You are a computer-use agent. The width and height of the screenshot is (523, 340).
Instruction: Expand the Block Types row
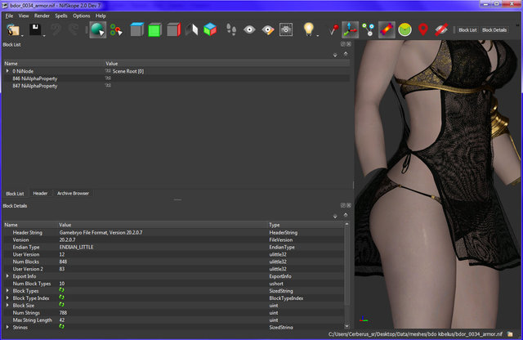pyautogui.click(x=7, y=291)
